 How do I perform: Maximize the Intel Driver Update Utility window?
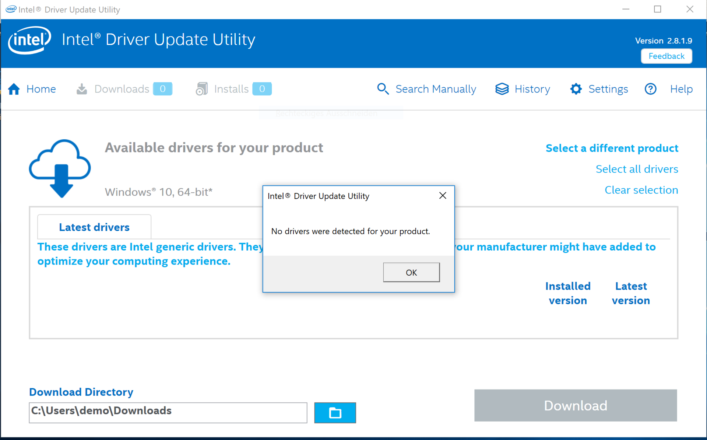tap(657, 9)
